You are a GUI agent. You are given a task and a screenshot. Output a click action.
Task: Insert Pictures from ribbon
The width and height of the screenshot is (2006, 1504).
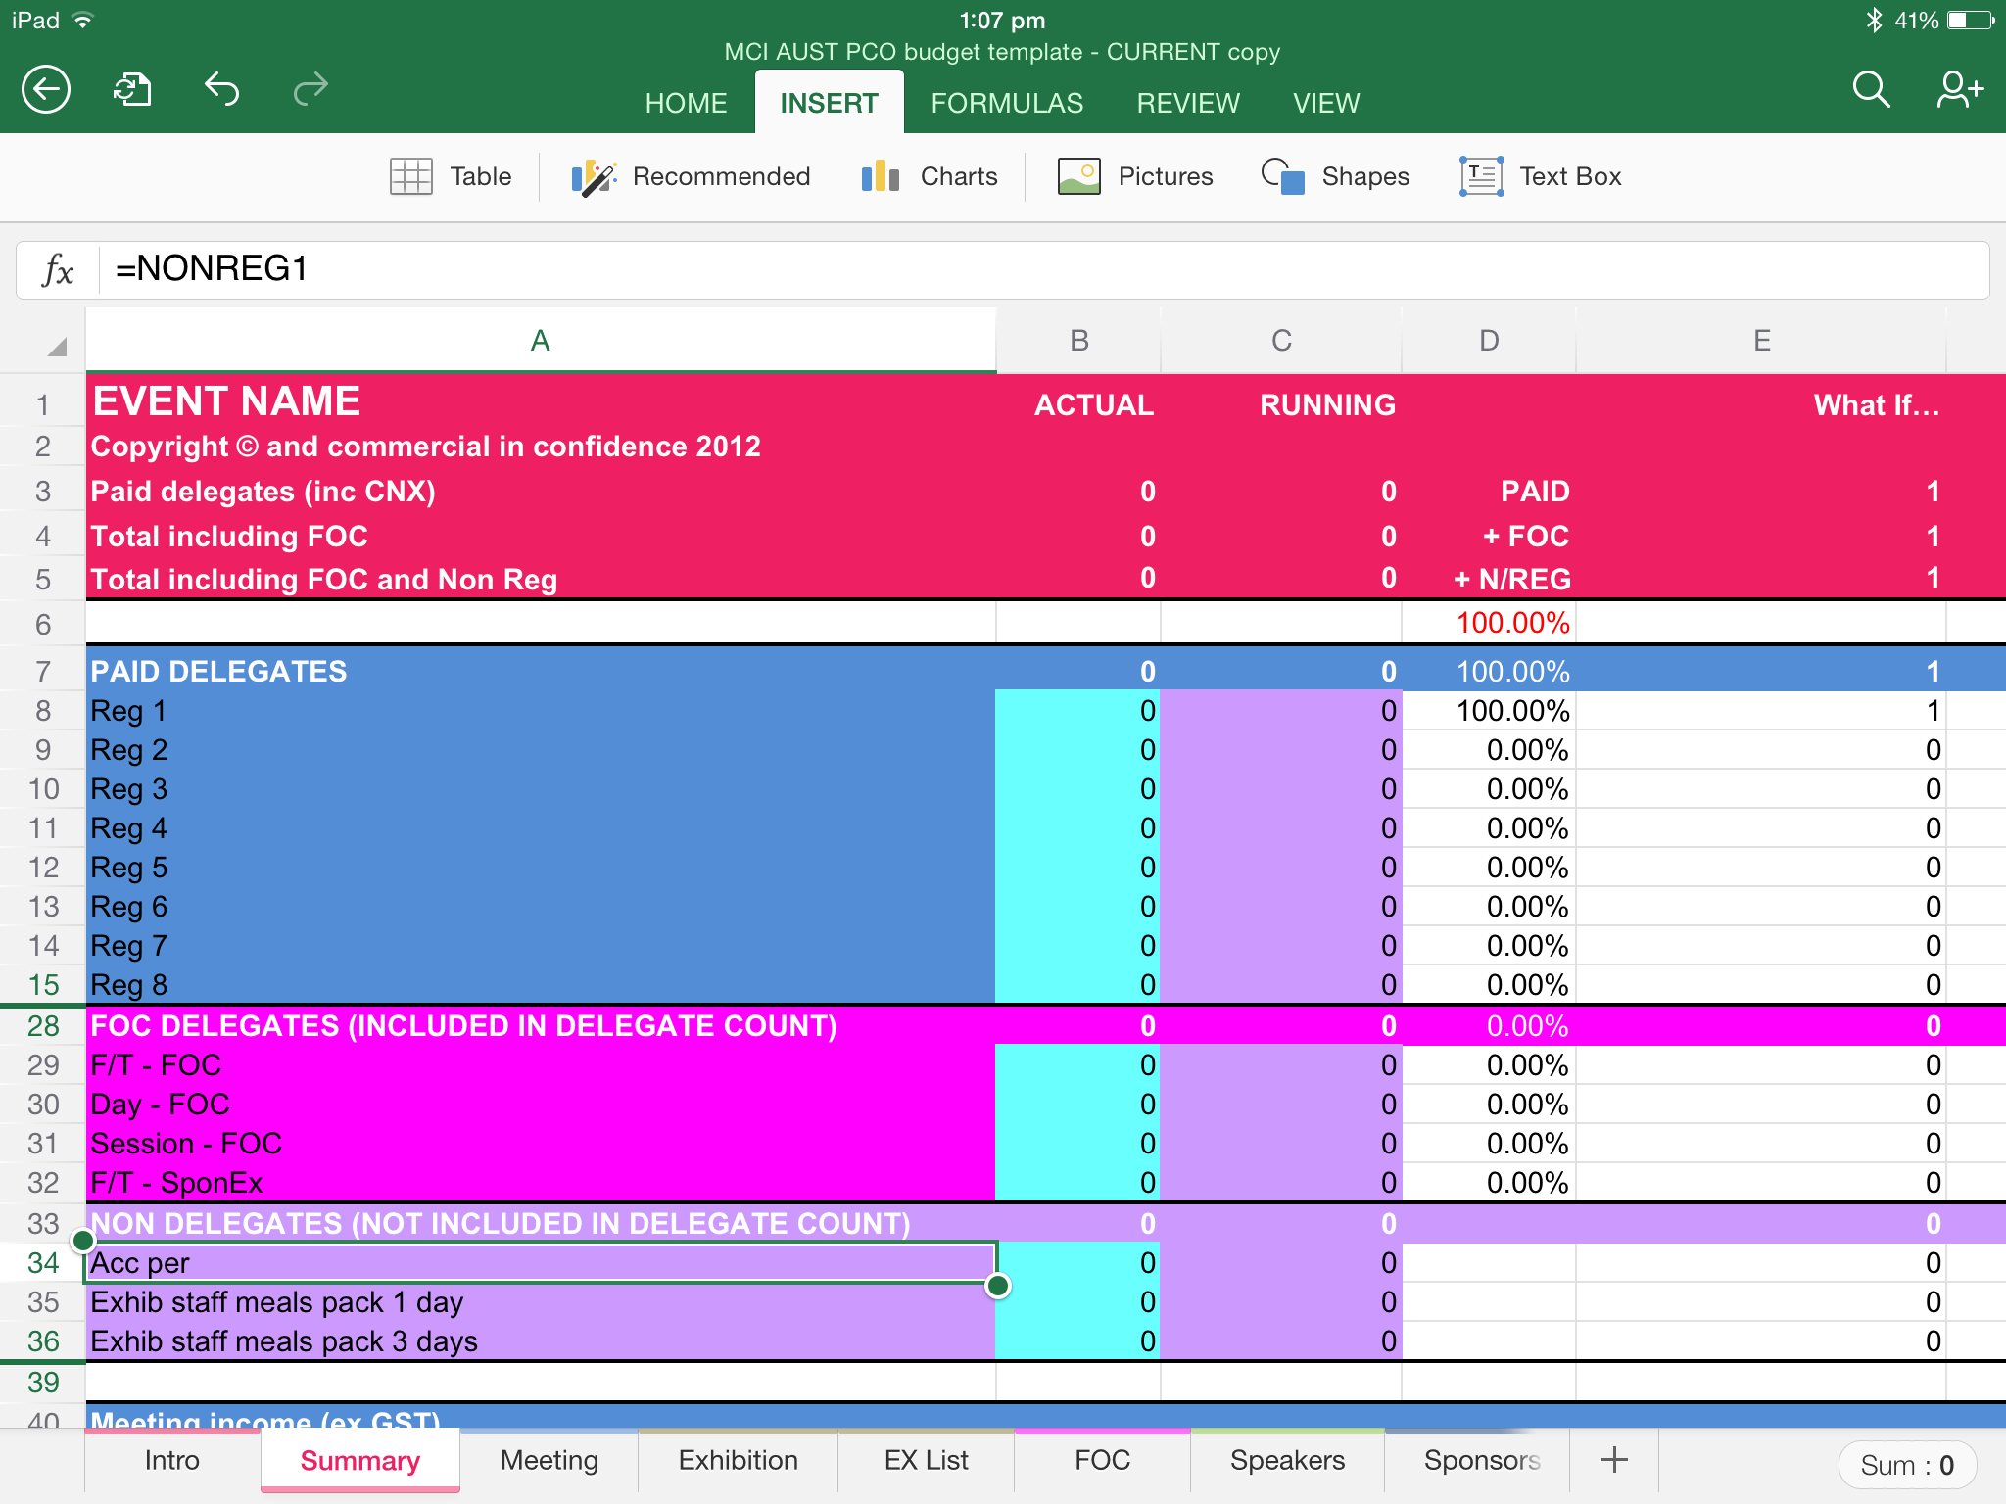[1136, 176]
